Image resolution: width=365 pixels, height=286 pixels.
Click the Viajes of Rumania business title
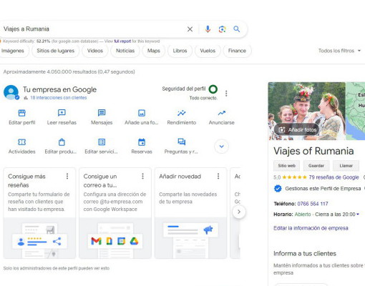313,151
